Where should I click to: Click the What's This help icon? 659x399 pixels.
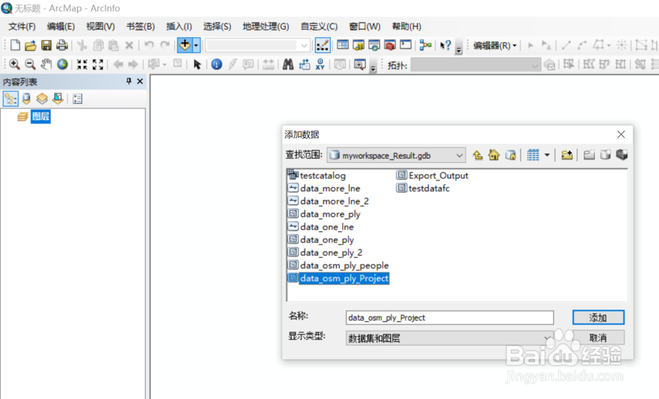point(445,45)
